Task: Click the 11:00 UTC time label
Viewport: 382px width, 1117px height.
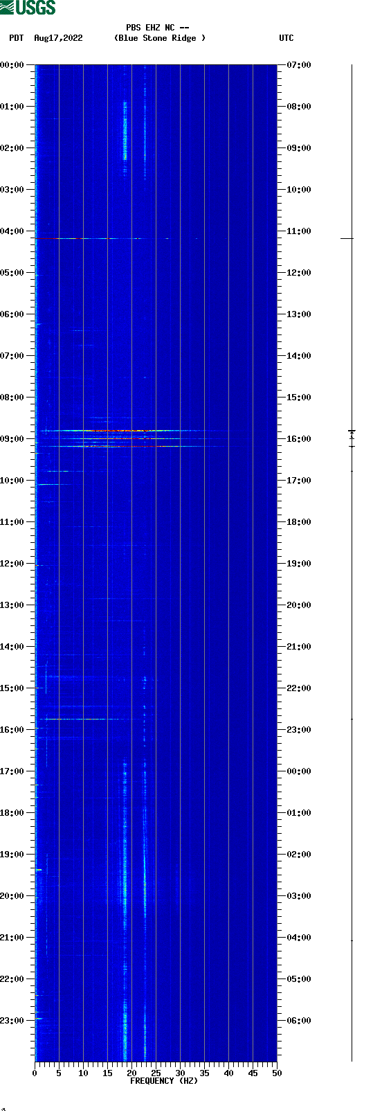Action: tap(299, 231)
